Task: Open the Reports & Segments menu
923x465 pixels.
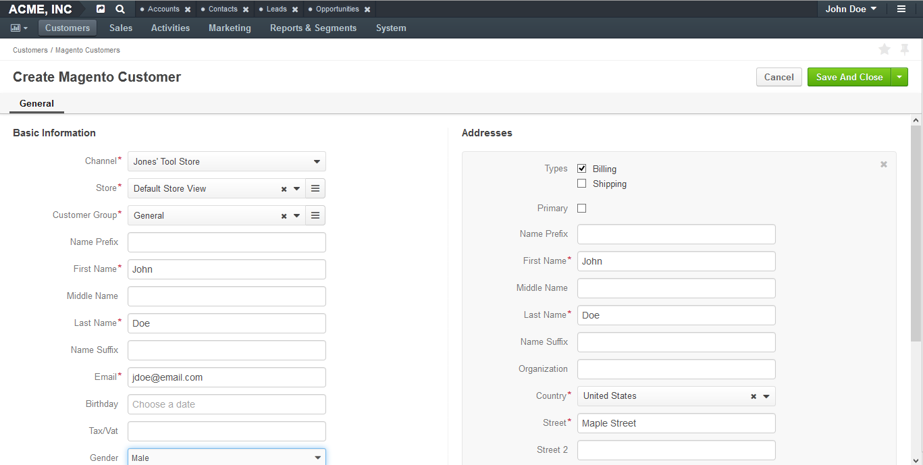Action: [313, 28]
